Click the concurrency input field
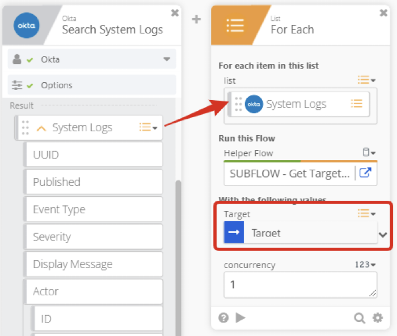The width and height of the screenshot is (397, 336). coord(301,285)
